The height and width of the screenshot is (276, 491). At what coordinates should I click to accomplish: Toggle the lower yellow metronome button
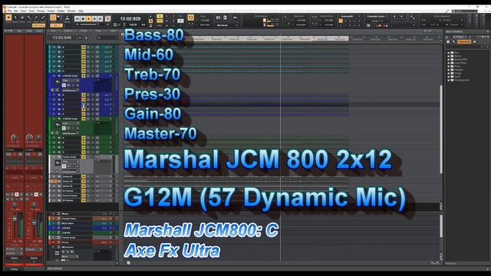tap(160, 21)
